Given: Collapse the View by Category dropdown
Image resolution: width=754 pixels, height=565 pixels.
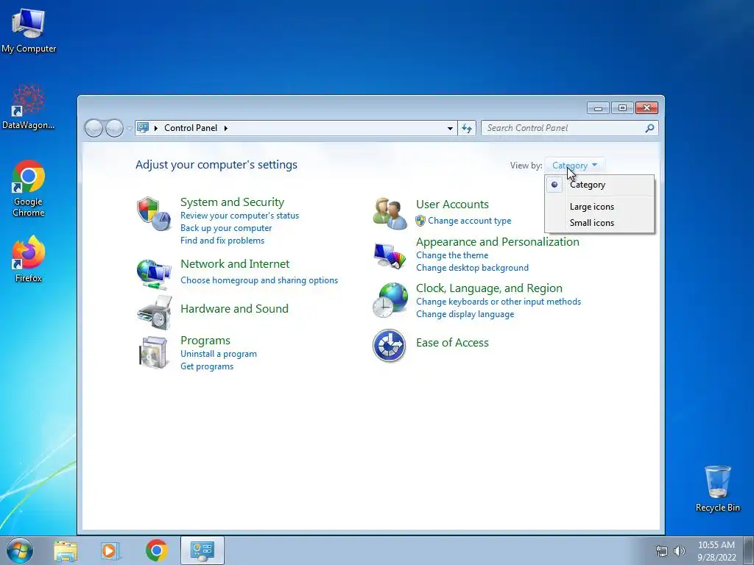Looking at the screenshot, I should (574, 166).
